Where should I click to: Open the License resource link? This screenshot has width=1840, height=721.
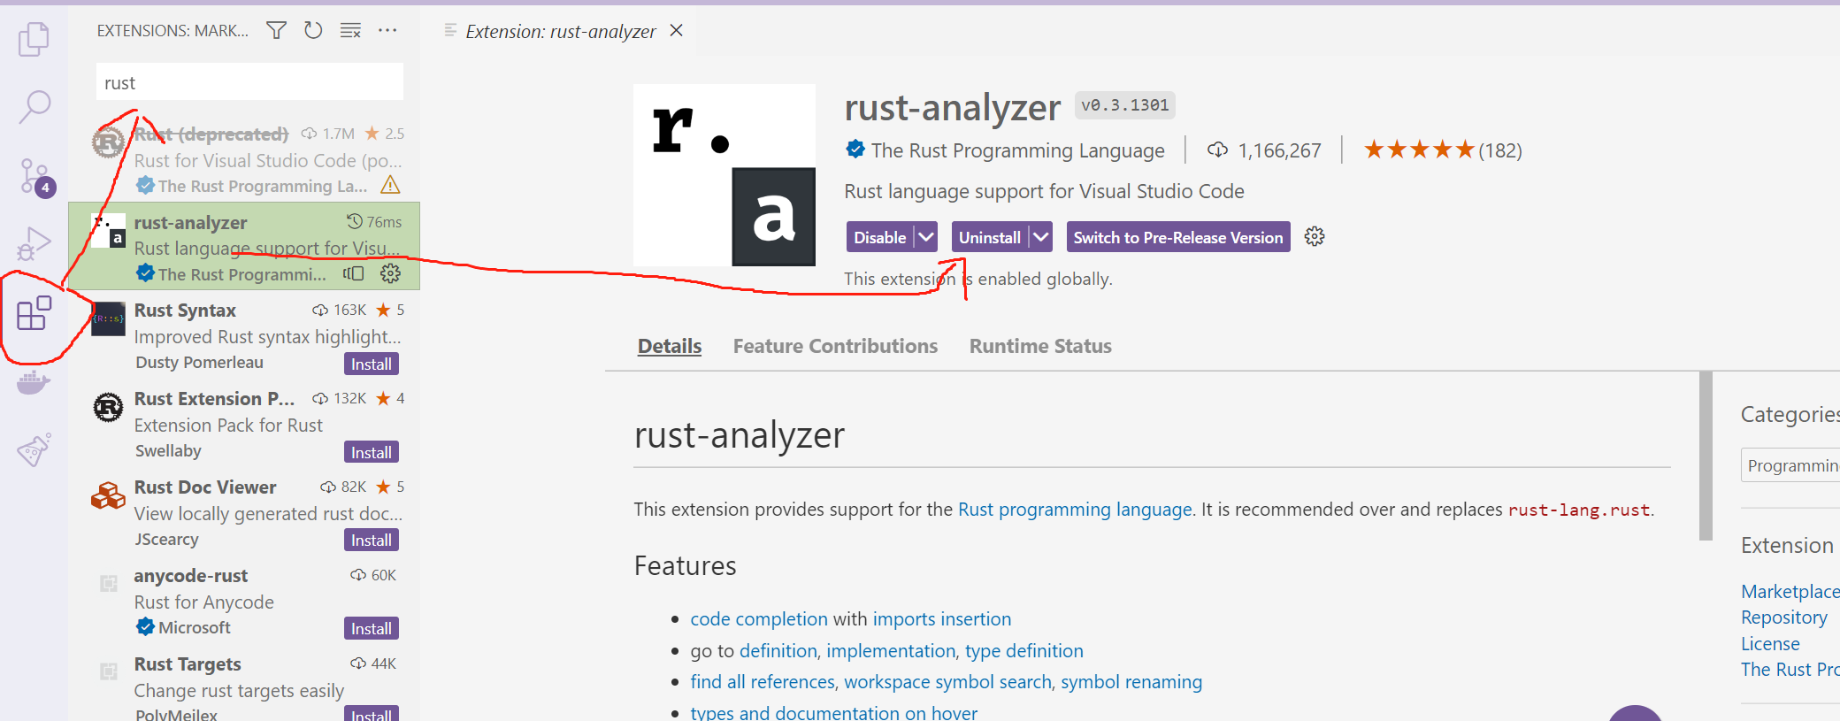click(1770, 644)
